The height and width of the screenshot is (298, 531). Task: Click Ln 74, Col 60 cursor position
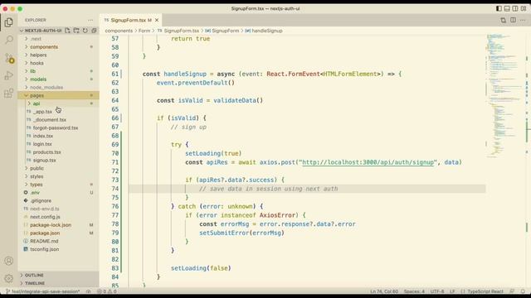click(x=384, y=291)
